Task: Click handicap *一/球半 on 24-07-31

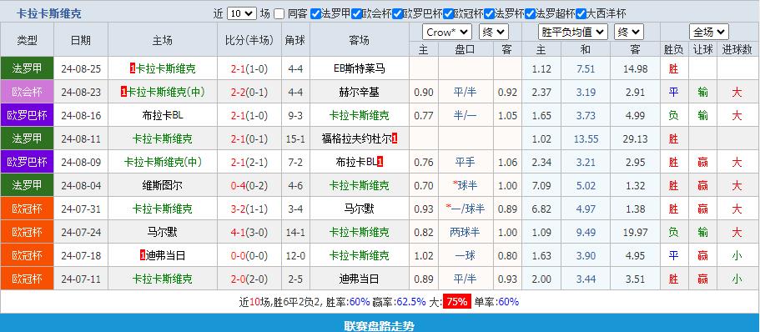Action: (466, 209)
